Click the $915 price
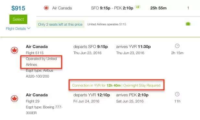 [18, 8]
